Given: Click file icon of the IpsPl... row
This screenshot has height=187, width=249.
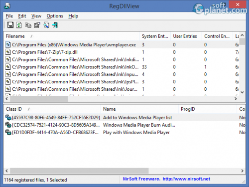Looking at the screenshot, I should [8, 82].
